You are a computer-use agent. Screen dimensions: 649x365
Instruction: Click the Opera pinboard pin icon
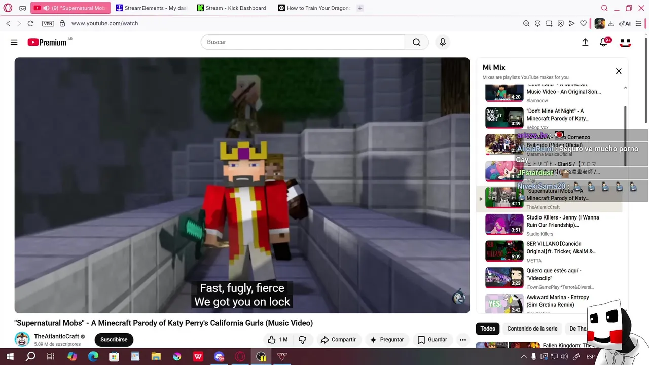[537, 23]
